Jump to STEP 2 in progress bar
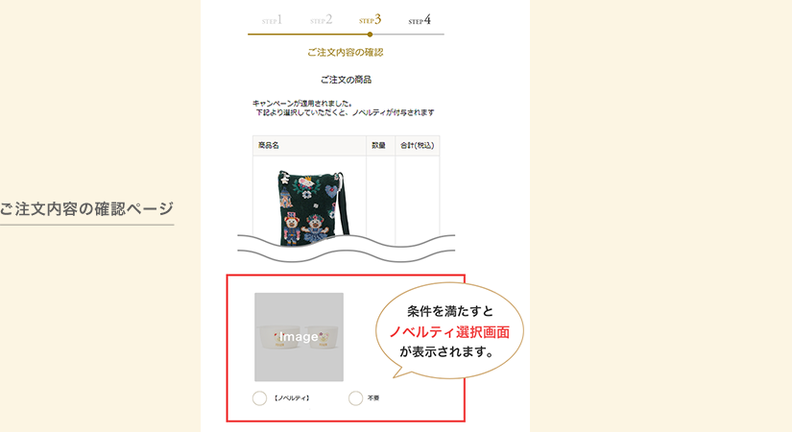The image size is (792, 432). pyautogui.click(x=322, y=20)
